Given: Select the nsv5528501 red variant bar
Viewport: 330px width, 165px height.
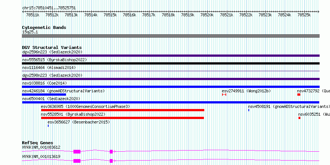Looking at the screenshot, I should tap(122, 118).
